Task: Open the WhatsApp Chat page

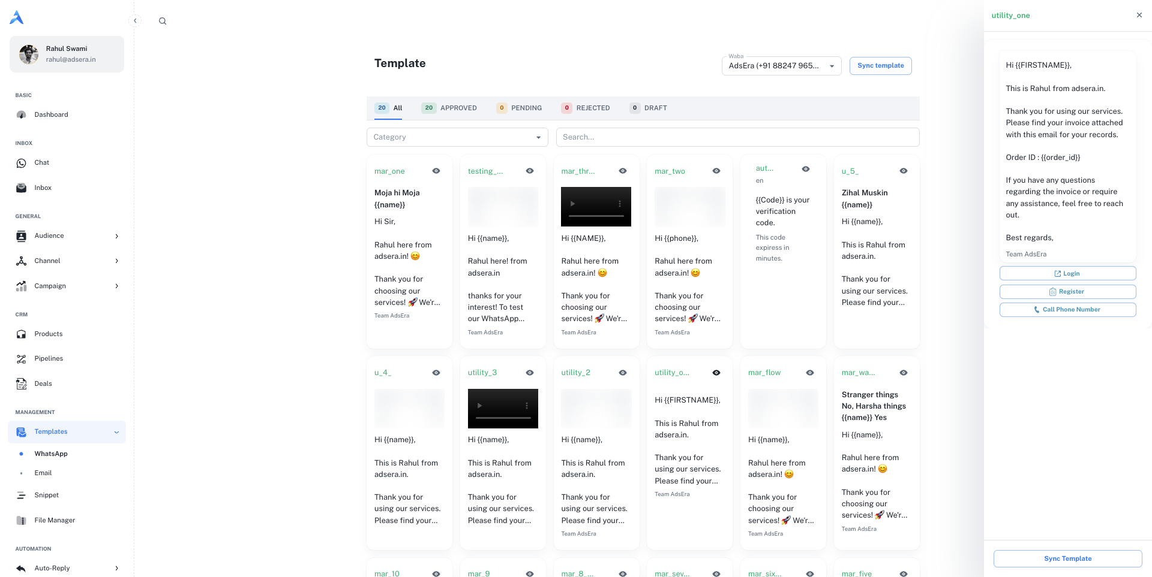Action: [41, 162]
